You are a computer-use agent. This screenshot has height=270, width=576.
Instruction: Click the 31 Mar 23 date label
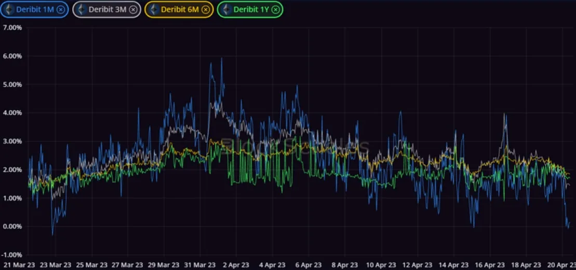click(200, 265)
